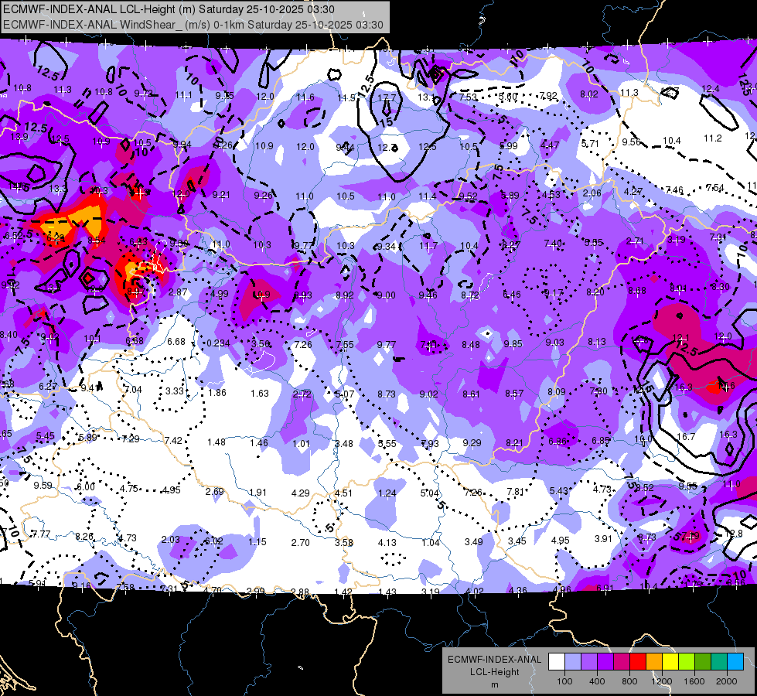Click the red legend swatch
Viewport: 757px width, 696px height.
(x=638, y=662)
